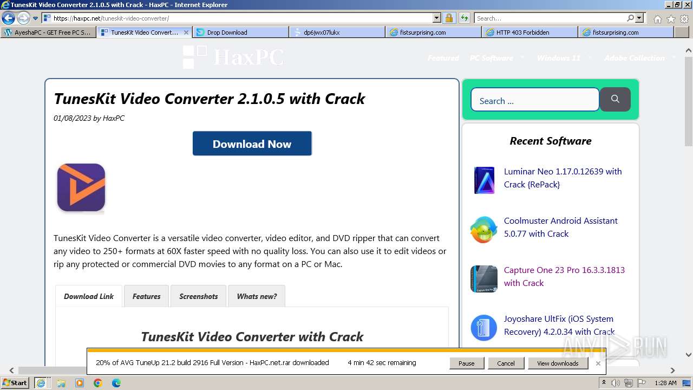Image resolution: width=693 pixels, height=390 pixels.
Task: Click the address bar URL field
Action: point(238,18)
